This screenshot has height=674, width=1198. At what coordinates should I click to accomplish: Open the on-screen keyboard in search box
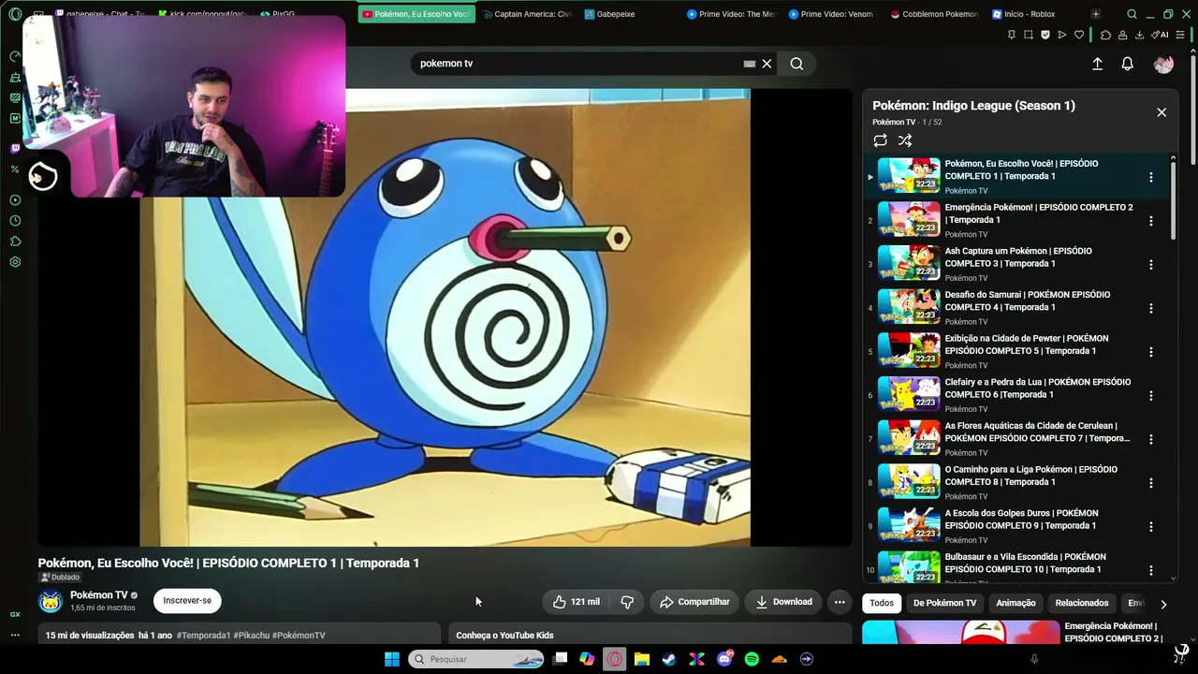pos(749,64)
